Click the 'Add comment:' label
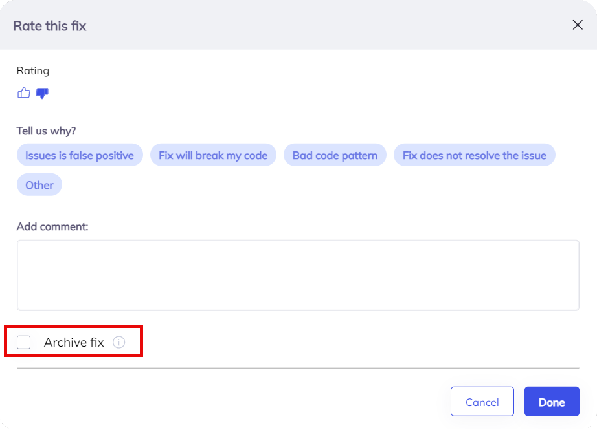The width and height of the screenshot is (597, 430). click(x=52, y=226)
